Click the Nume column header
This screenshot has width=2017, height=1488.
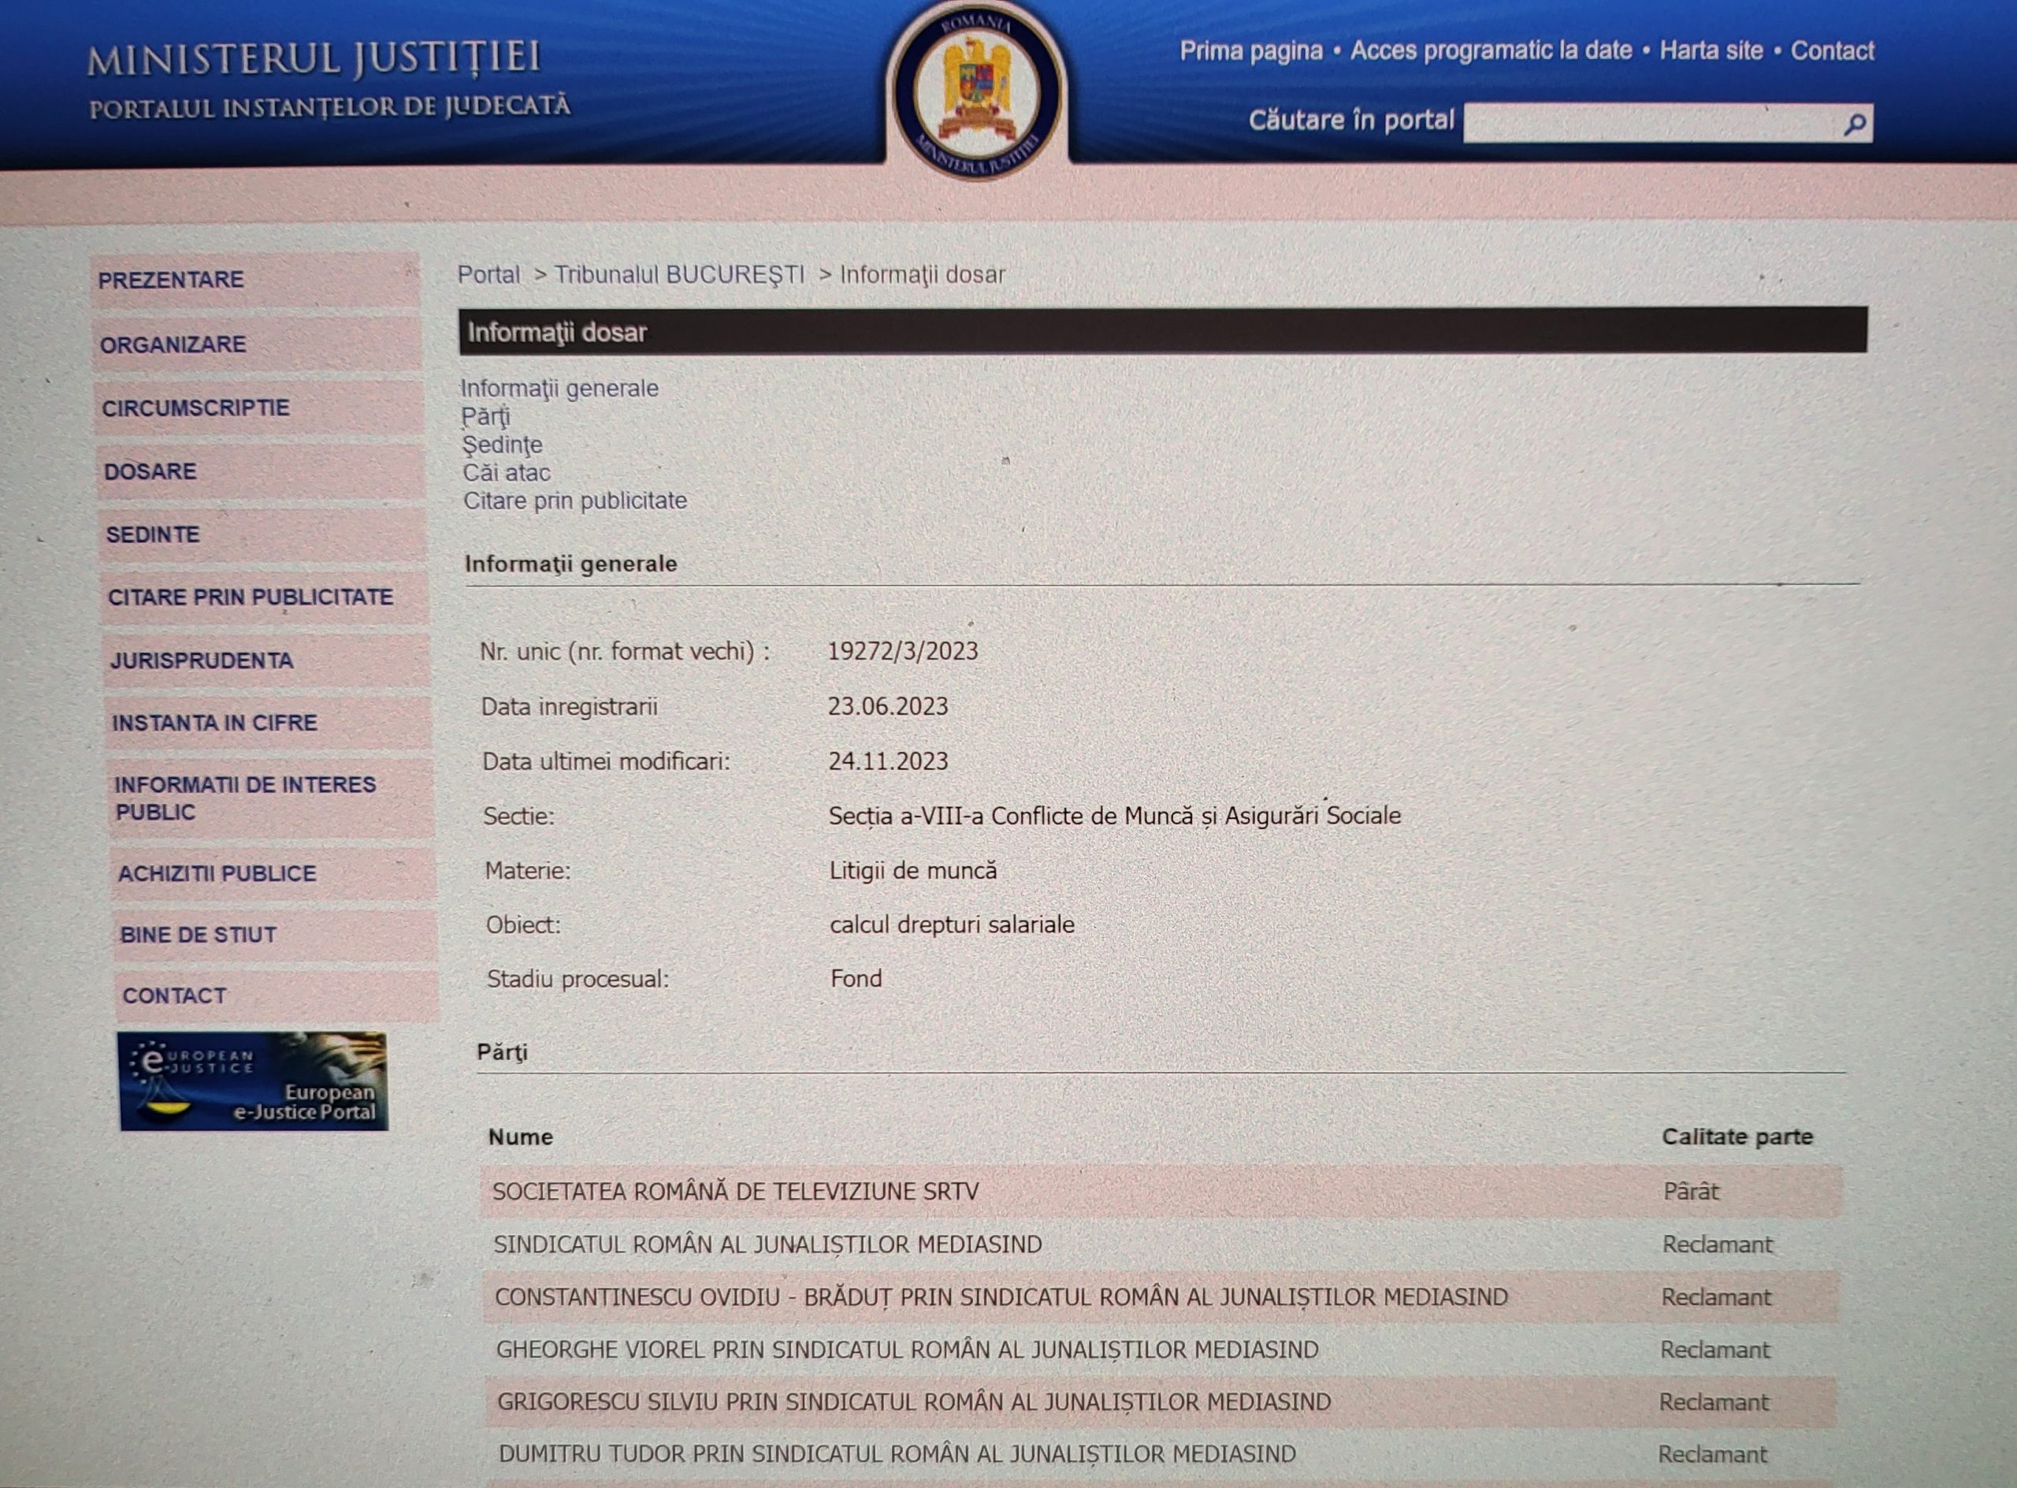(x=521, y=1136)
